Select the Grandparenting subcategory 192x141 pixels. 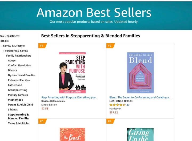18,90
